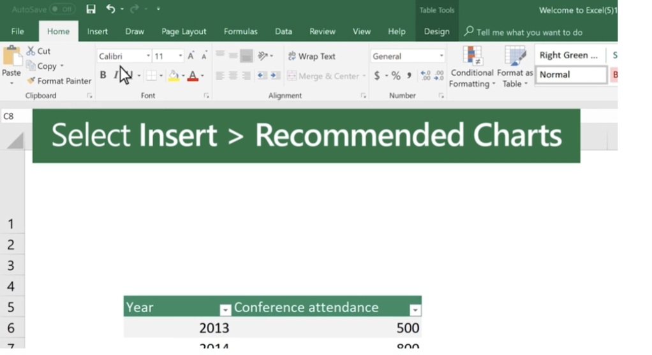The width and height of the screenshot is (652, 355).
Task: Click the Increase Indent icon
Action: pyautogui.click(x=275, y=76)
